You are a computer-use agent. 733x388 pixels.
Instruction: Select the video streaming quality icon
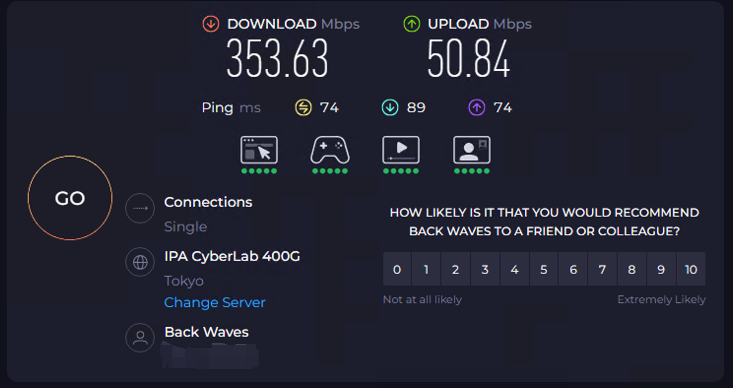coord(401,150)
